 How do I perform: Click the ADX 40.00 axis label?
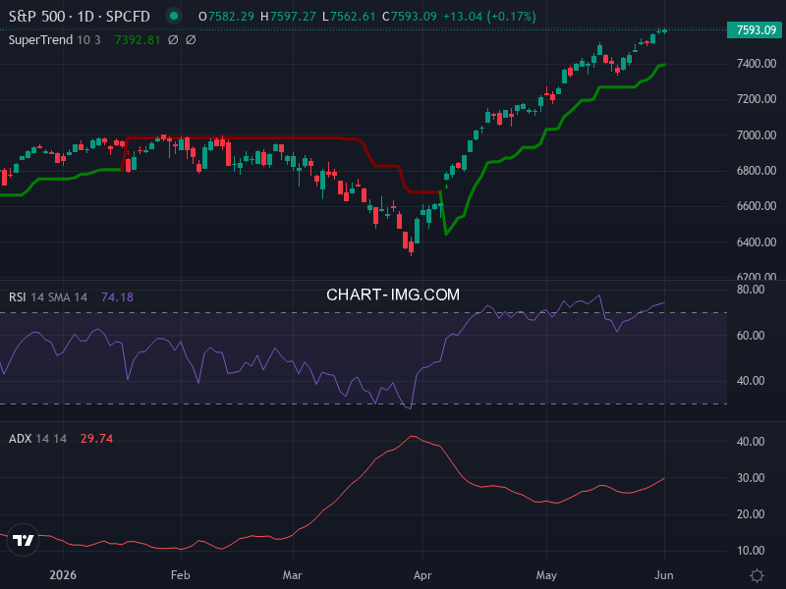click(751, 442)
